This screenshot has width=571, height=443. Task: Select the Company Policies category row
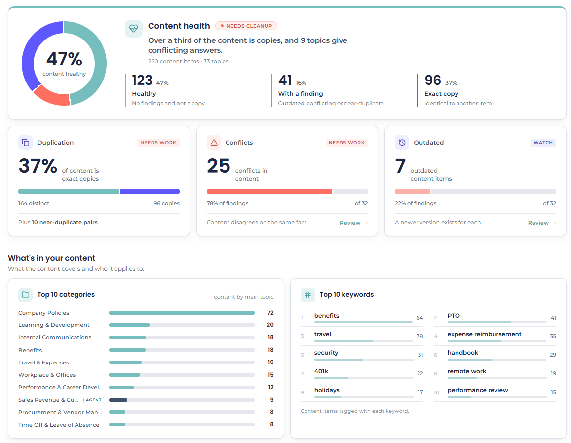click(x=146, y=313)
